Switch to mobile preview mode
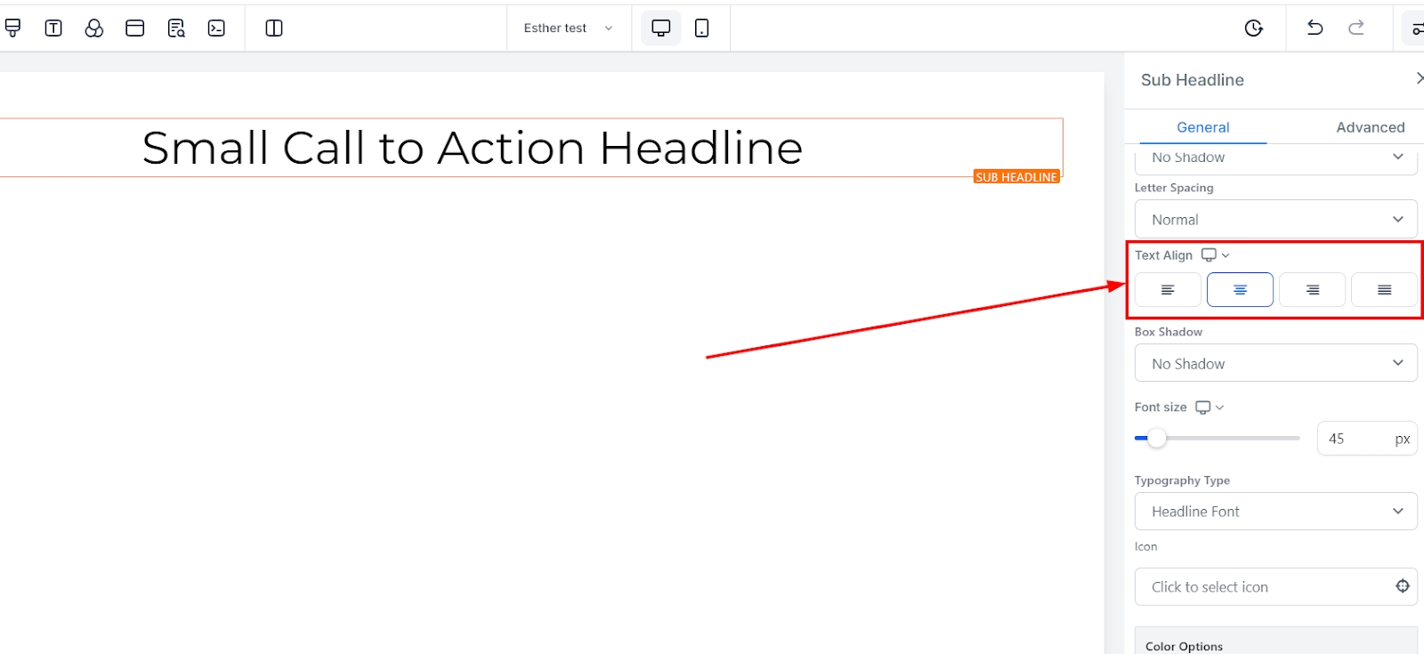The image size is (1424, 654). tap(702, 28)
